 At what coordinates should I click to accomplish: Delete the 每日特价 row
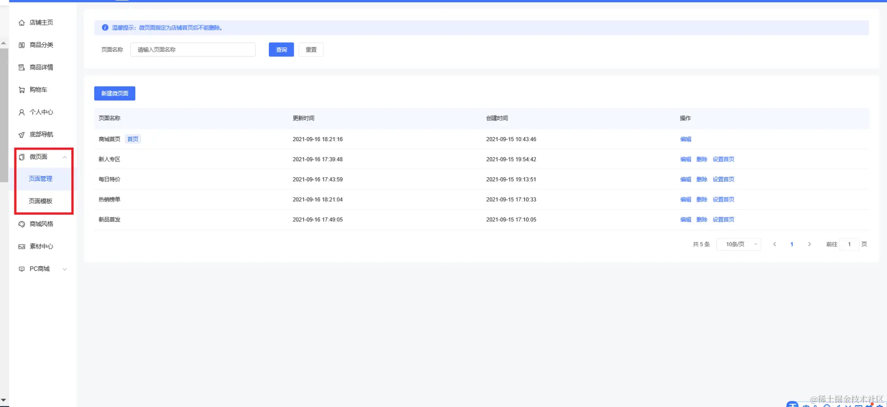702,180
